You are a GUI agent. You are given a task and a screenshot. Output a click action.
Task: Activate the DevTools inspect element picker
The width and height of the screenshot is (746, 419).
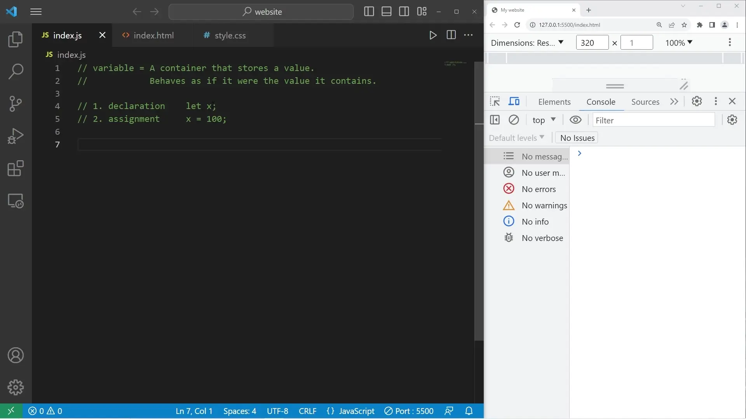pos(495,102)
